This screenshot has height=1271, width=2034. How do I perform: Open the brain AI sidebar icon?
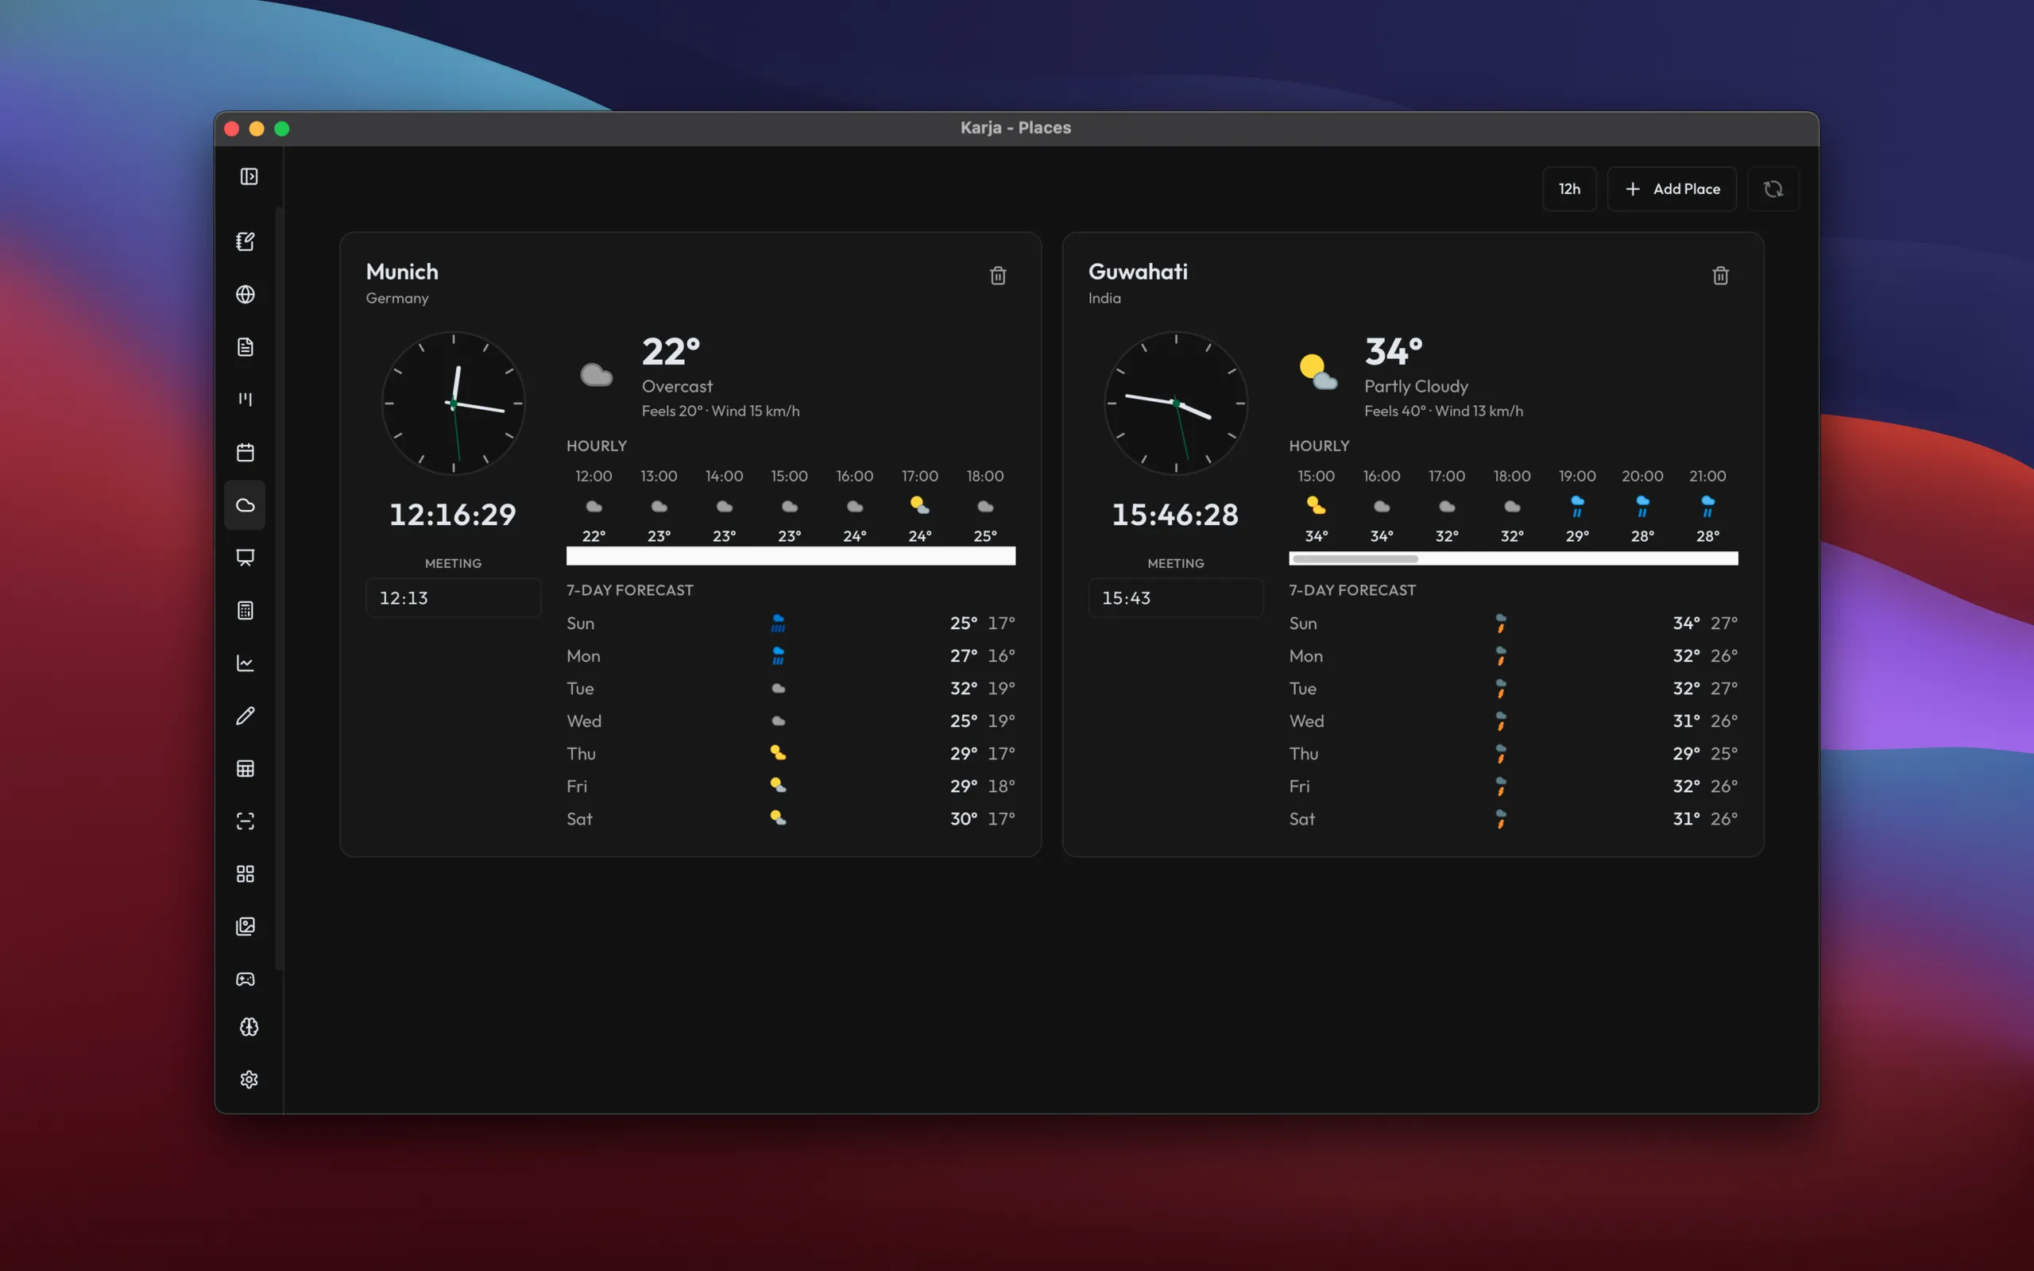click(249, 1027)
